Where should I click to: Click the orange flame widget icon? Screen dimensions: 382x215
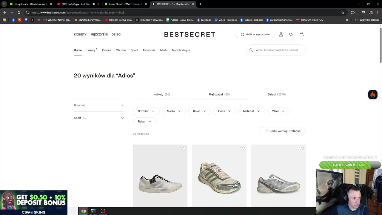(373, 95)
